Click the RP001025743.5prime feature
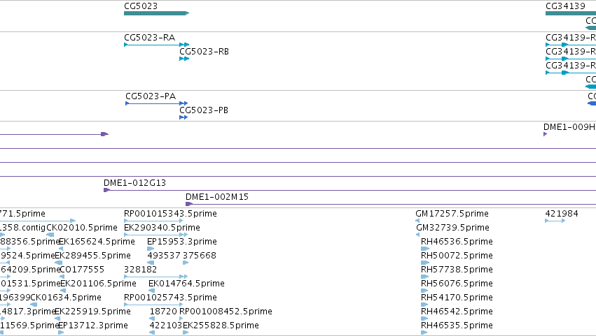The image size is (596, 336). pyautogui.click(x=153, y=305)
